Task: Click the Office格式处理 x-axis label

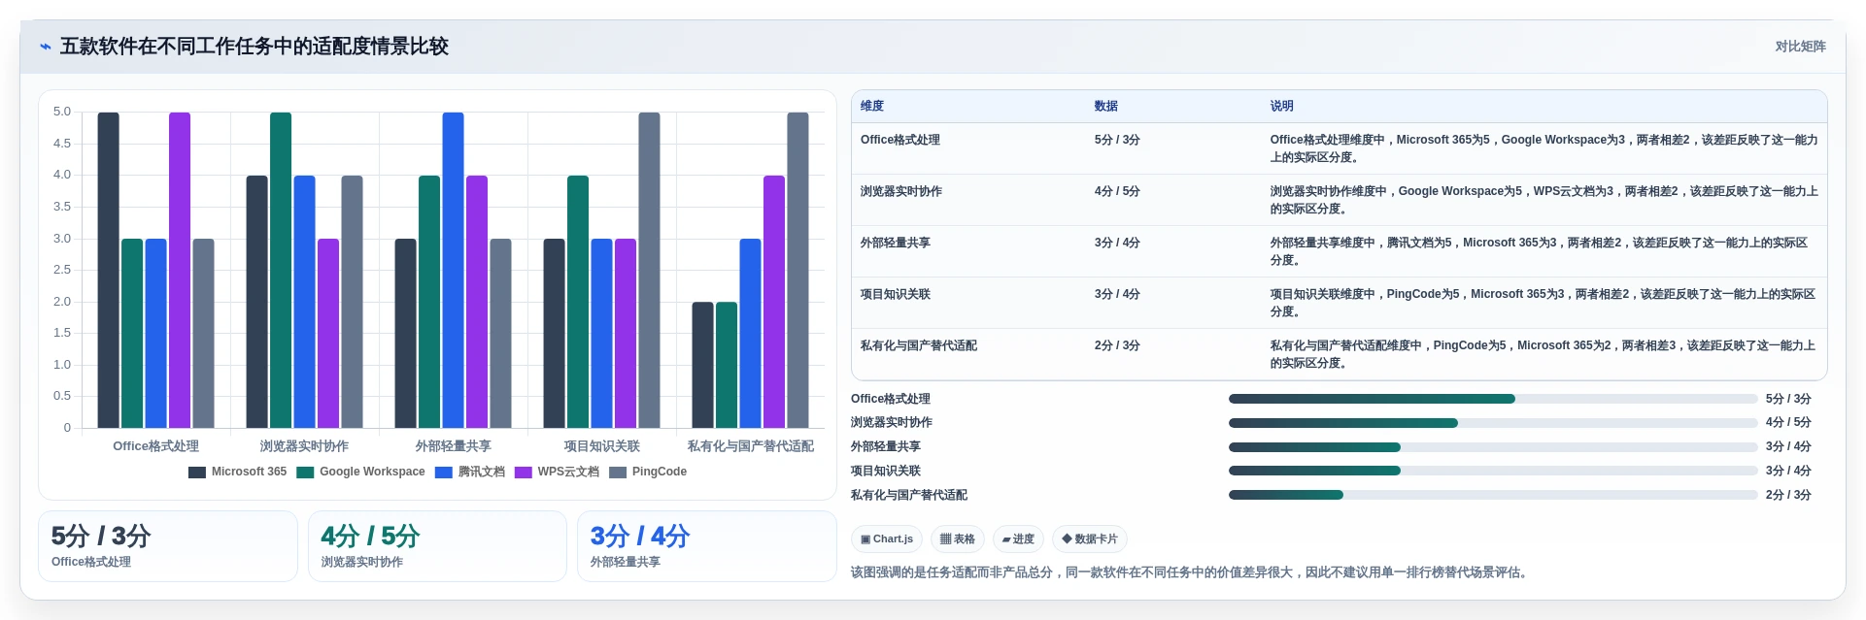Action: coord(156,446)
